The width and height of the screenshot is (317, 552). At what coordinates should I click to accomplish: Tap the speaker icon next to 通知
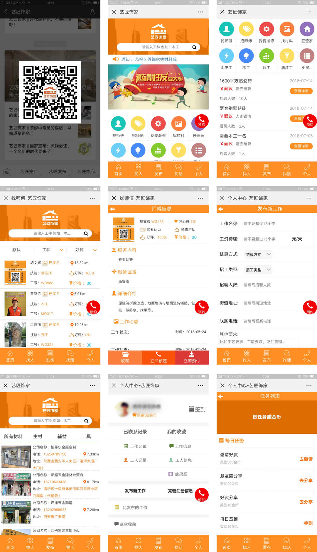pos(115,59)
